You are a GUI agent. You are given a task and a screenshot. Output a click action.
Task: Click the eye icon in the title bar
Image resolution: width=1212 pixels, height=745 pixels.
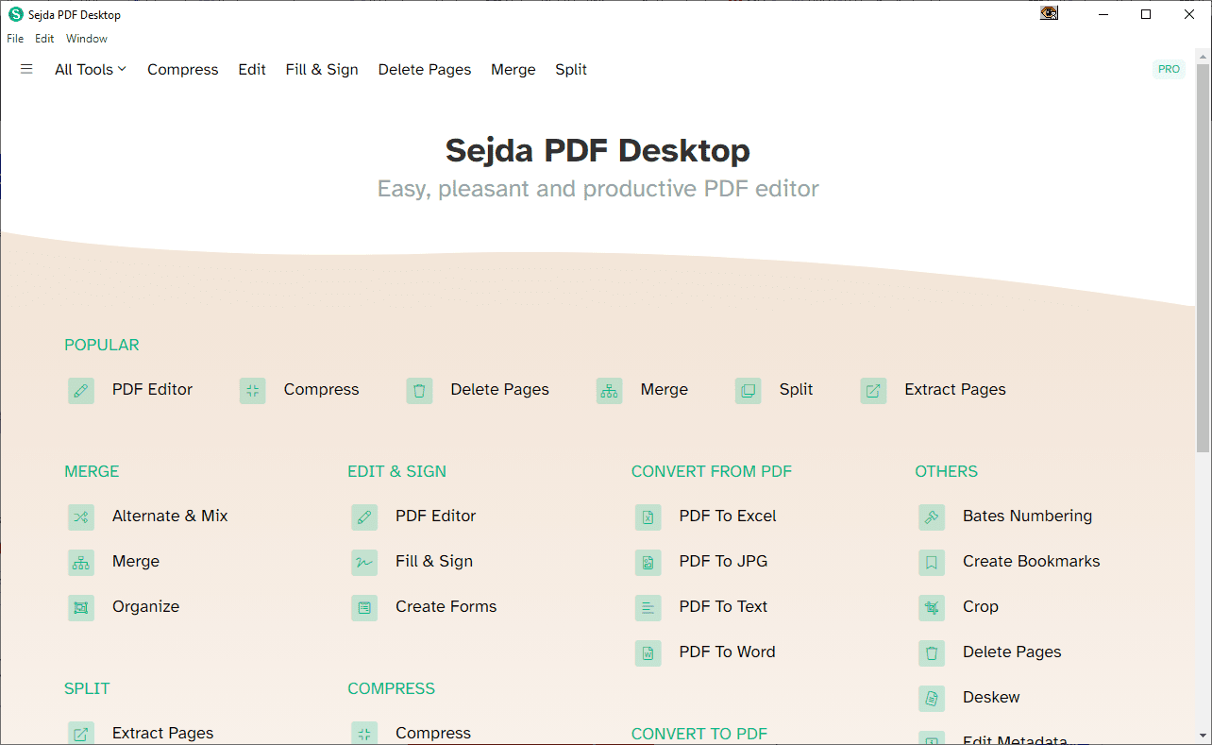click(1049, 13)
